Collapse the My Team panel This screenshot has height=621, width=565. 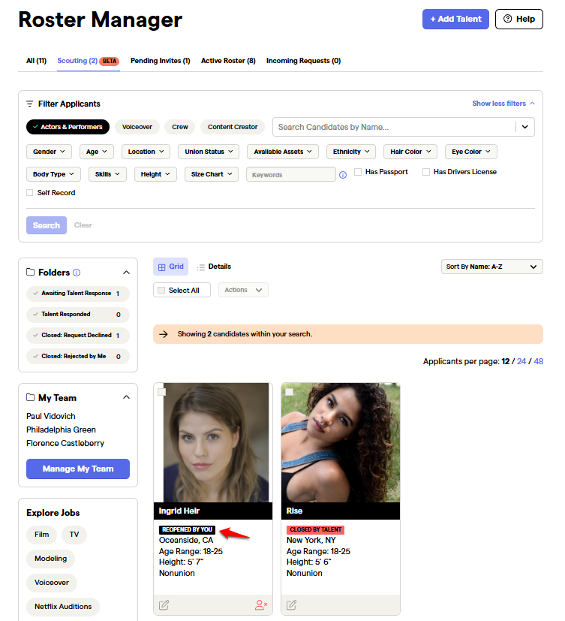click(126, 397)
